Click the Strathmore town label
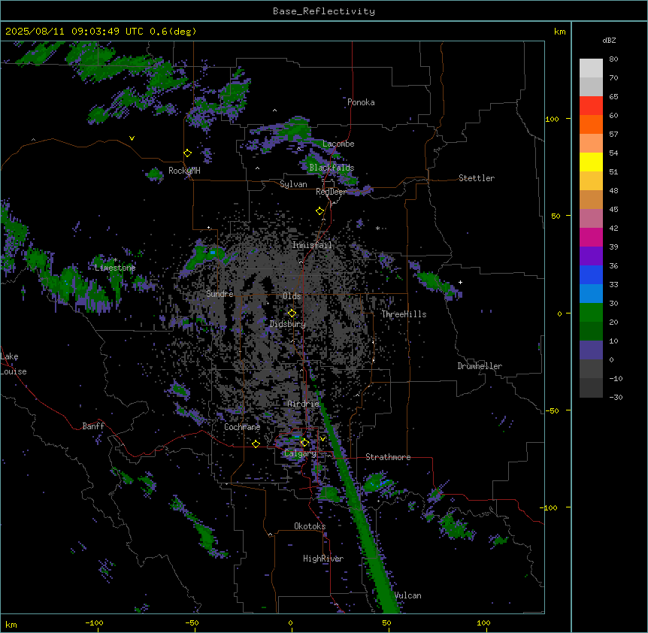The width and height of the screenshot is (648, 633). 388,457
